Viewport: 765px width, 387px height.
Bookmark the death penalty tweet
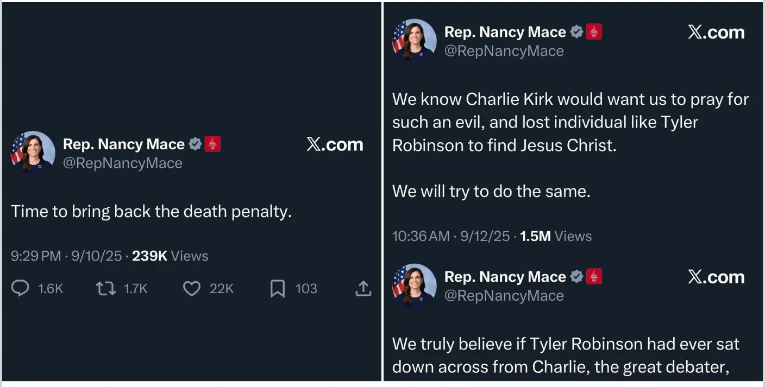(x=278, y=289)
